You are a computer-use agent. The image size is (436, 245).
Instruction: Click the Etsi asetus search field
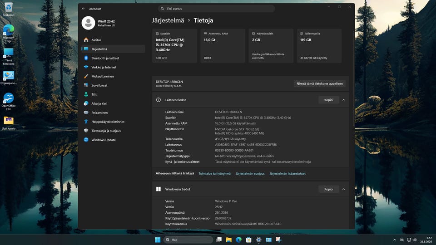(x=216, y=9)
